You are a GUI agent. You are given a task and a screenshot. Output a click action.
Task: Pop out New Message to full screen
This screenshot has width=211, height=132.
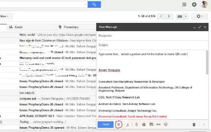coord(200,27)
